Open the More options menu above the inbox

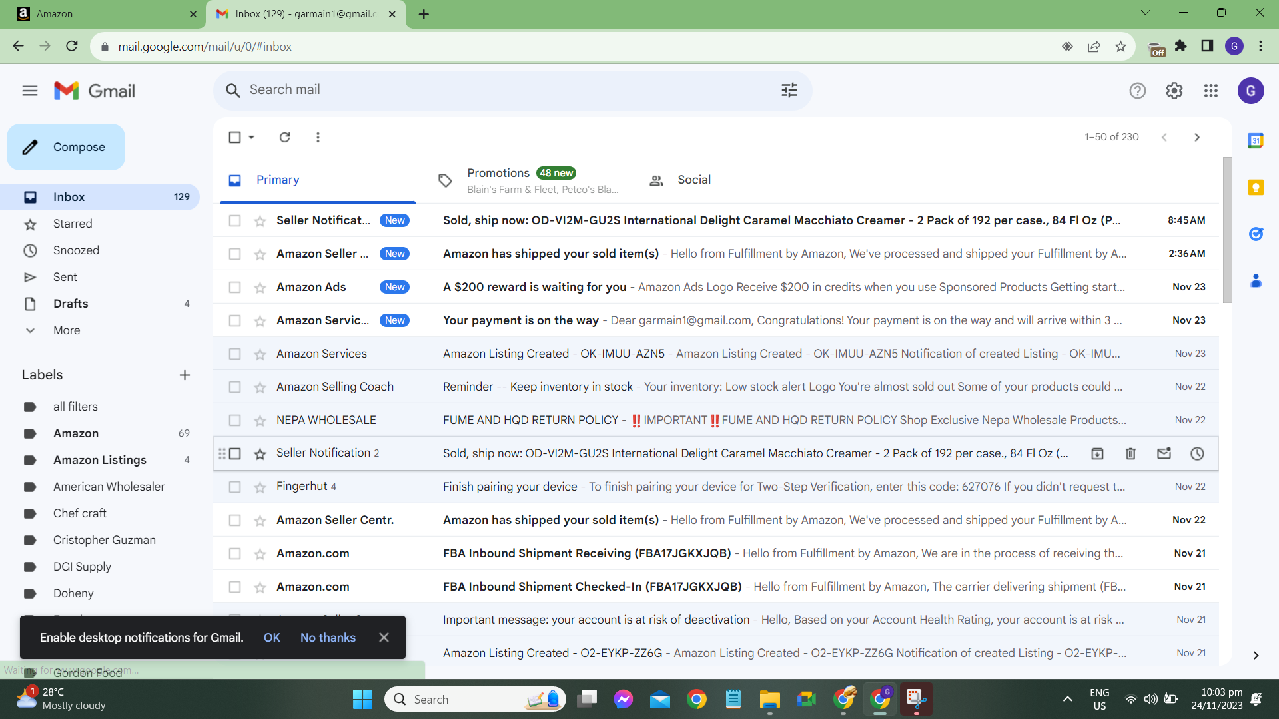coord(318,137)
